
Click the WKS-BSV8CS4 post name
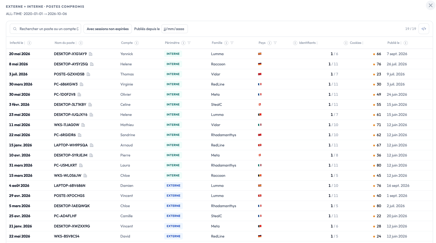click(x=67, y=236)
